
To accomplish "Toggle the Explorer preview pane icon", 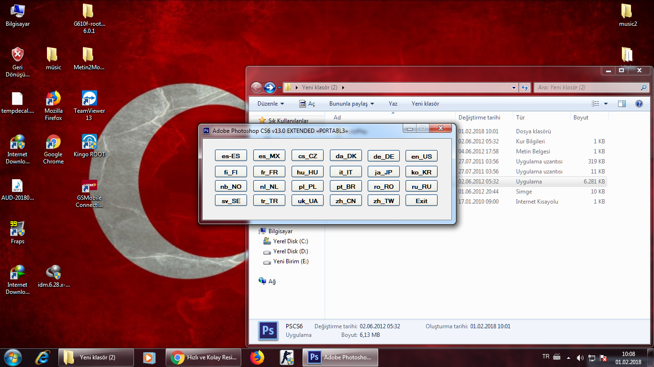I will (622, 104).
